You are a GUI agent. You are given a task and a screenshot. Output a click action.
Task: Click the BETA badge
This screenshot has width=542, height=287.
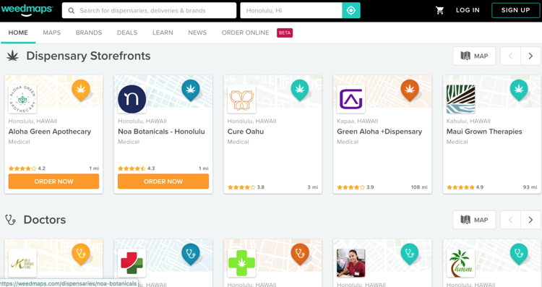point(285,33)
